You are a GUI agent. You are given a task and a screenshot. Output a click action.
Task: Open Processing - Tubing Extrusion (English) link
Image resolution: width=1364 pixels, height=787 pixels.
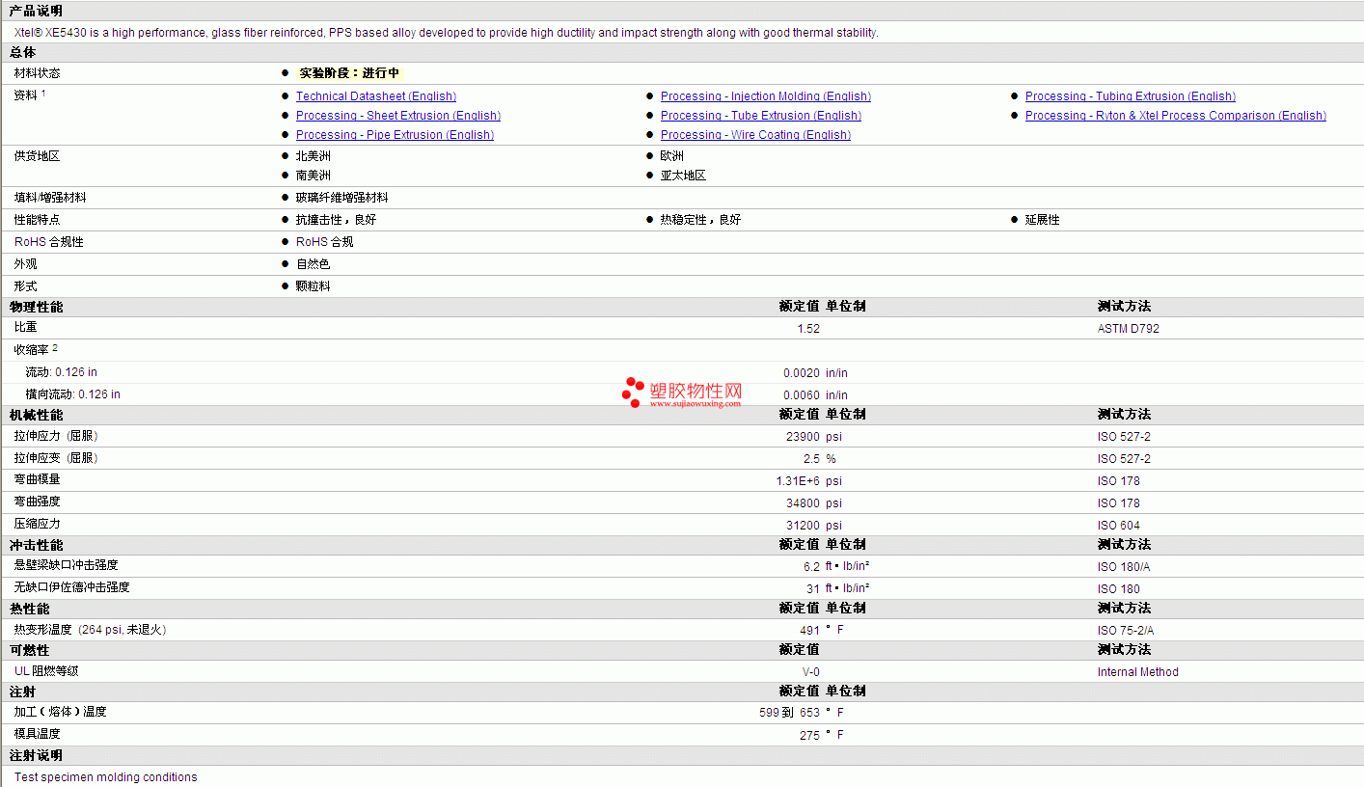[x=1131, y=96]
